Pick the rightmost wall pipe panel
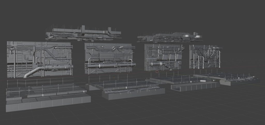Viewport: 265px width, 125px height. [x=206, y=57]
